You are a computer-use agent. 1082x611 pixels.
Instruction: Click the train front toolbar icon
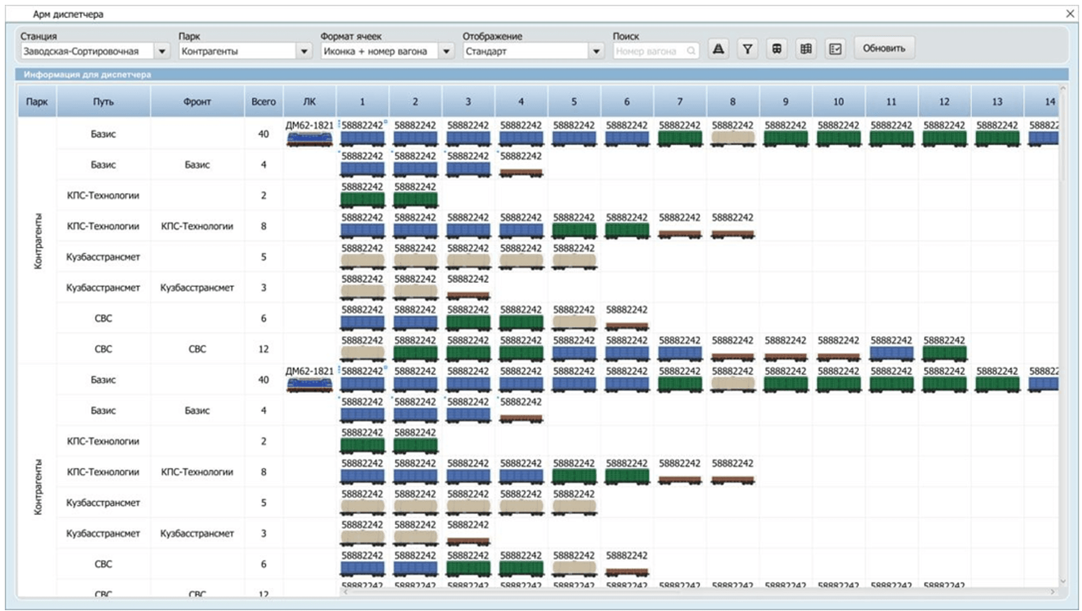[777, 49]
